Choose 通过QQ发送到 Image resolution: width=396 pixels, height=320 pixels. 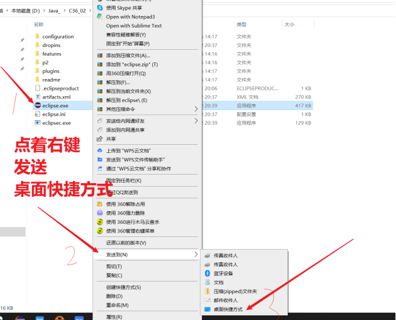(122, 192)
